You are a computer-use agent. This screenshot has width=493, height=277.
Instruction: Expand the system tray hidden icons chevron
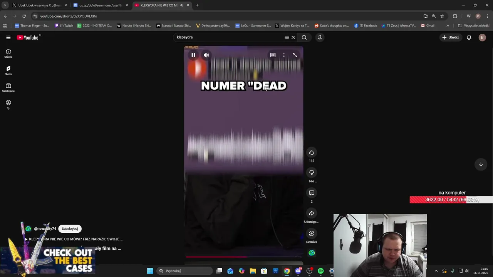coord(436,271)
